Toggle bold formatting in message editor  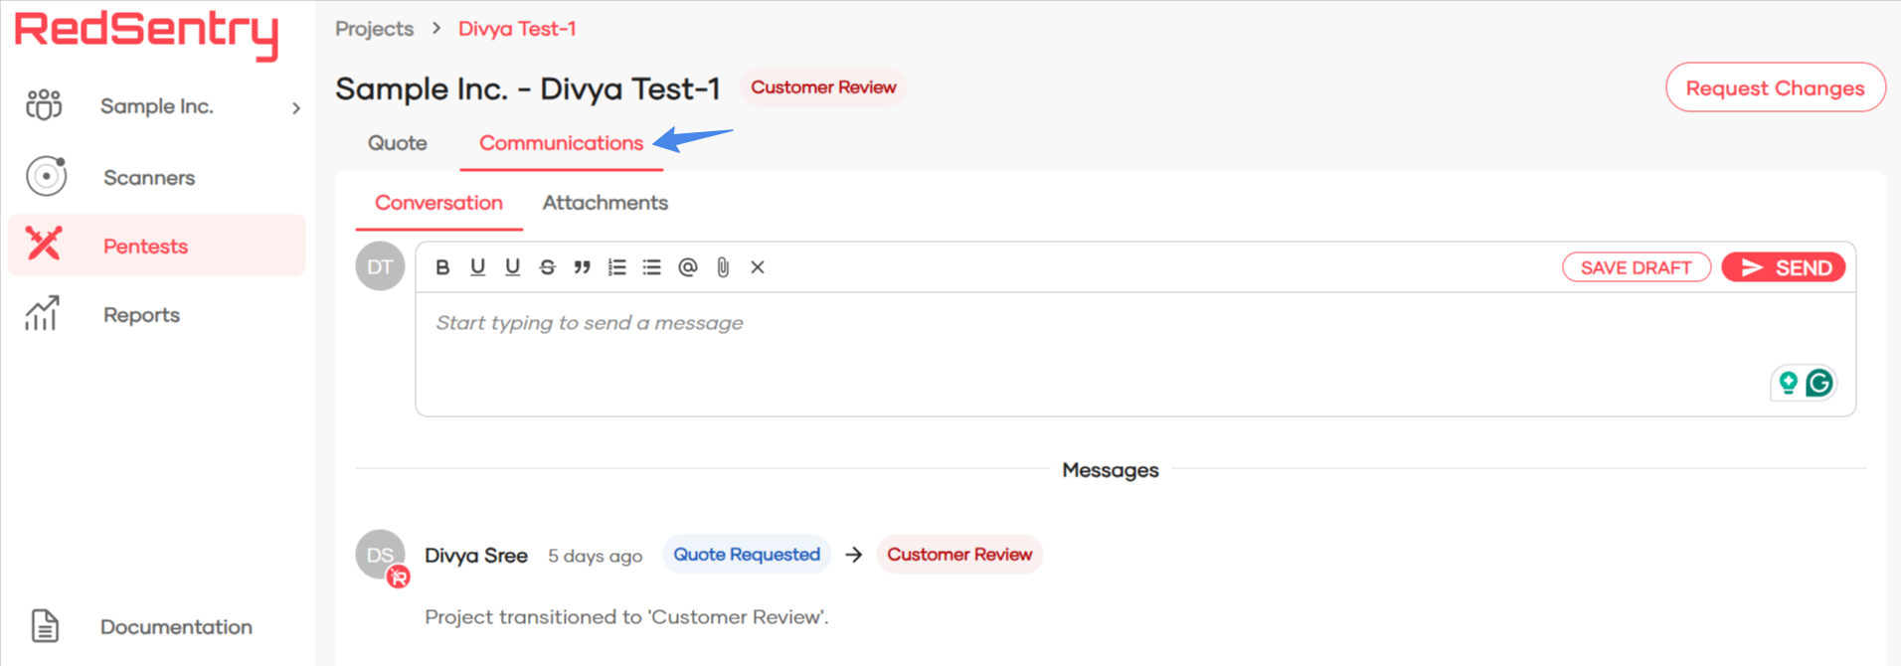pos(443,267)
